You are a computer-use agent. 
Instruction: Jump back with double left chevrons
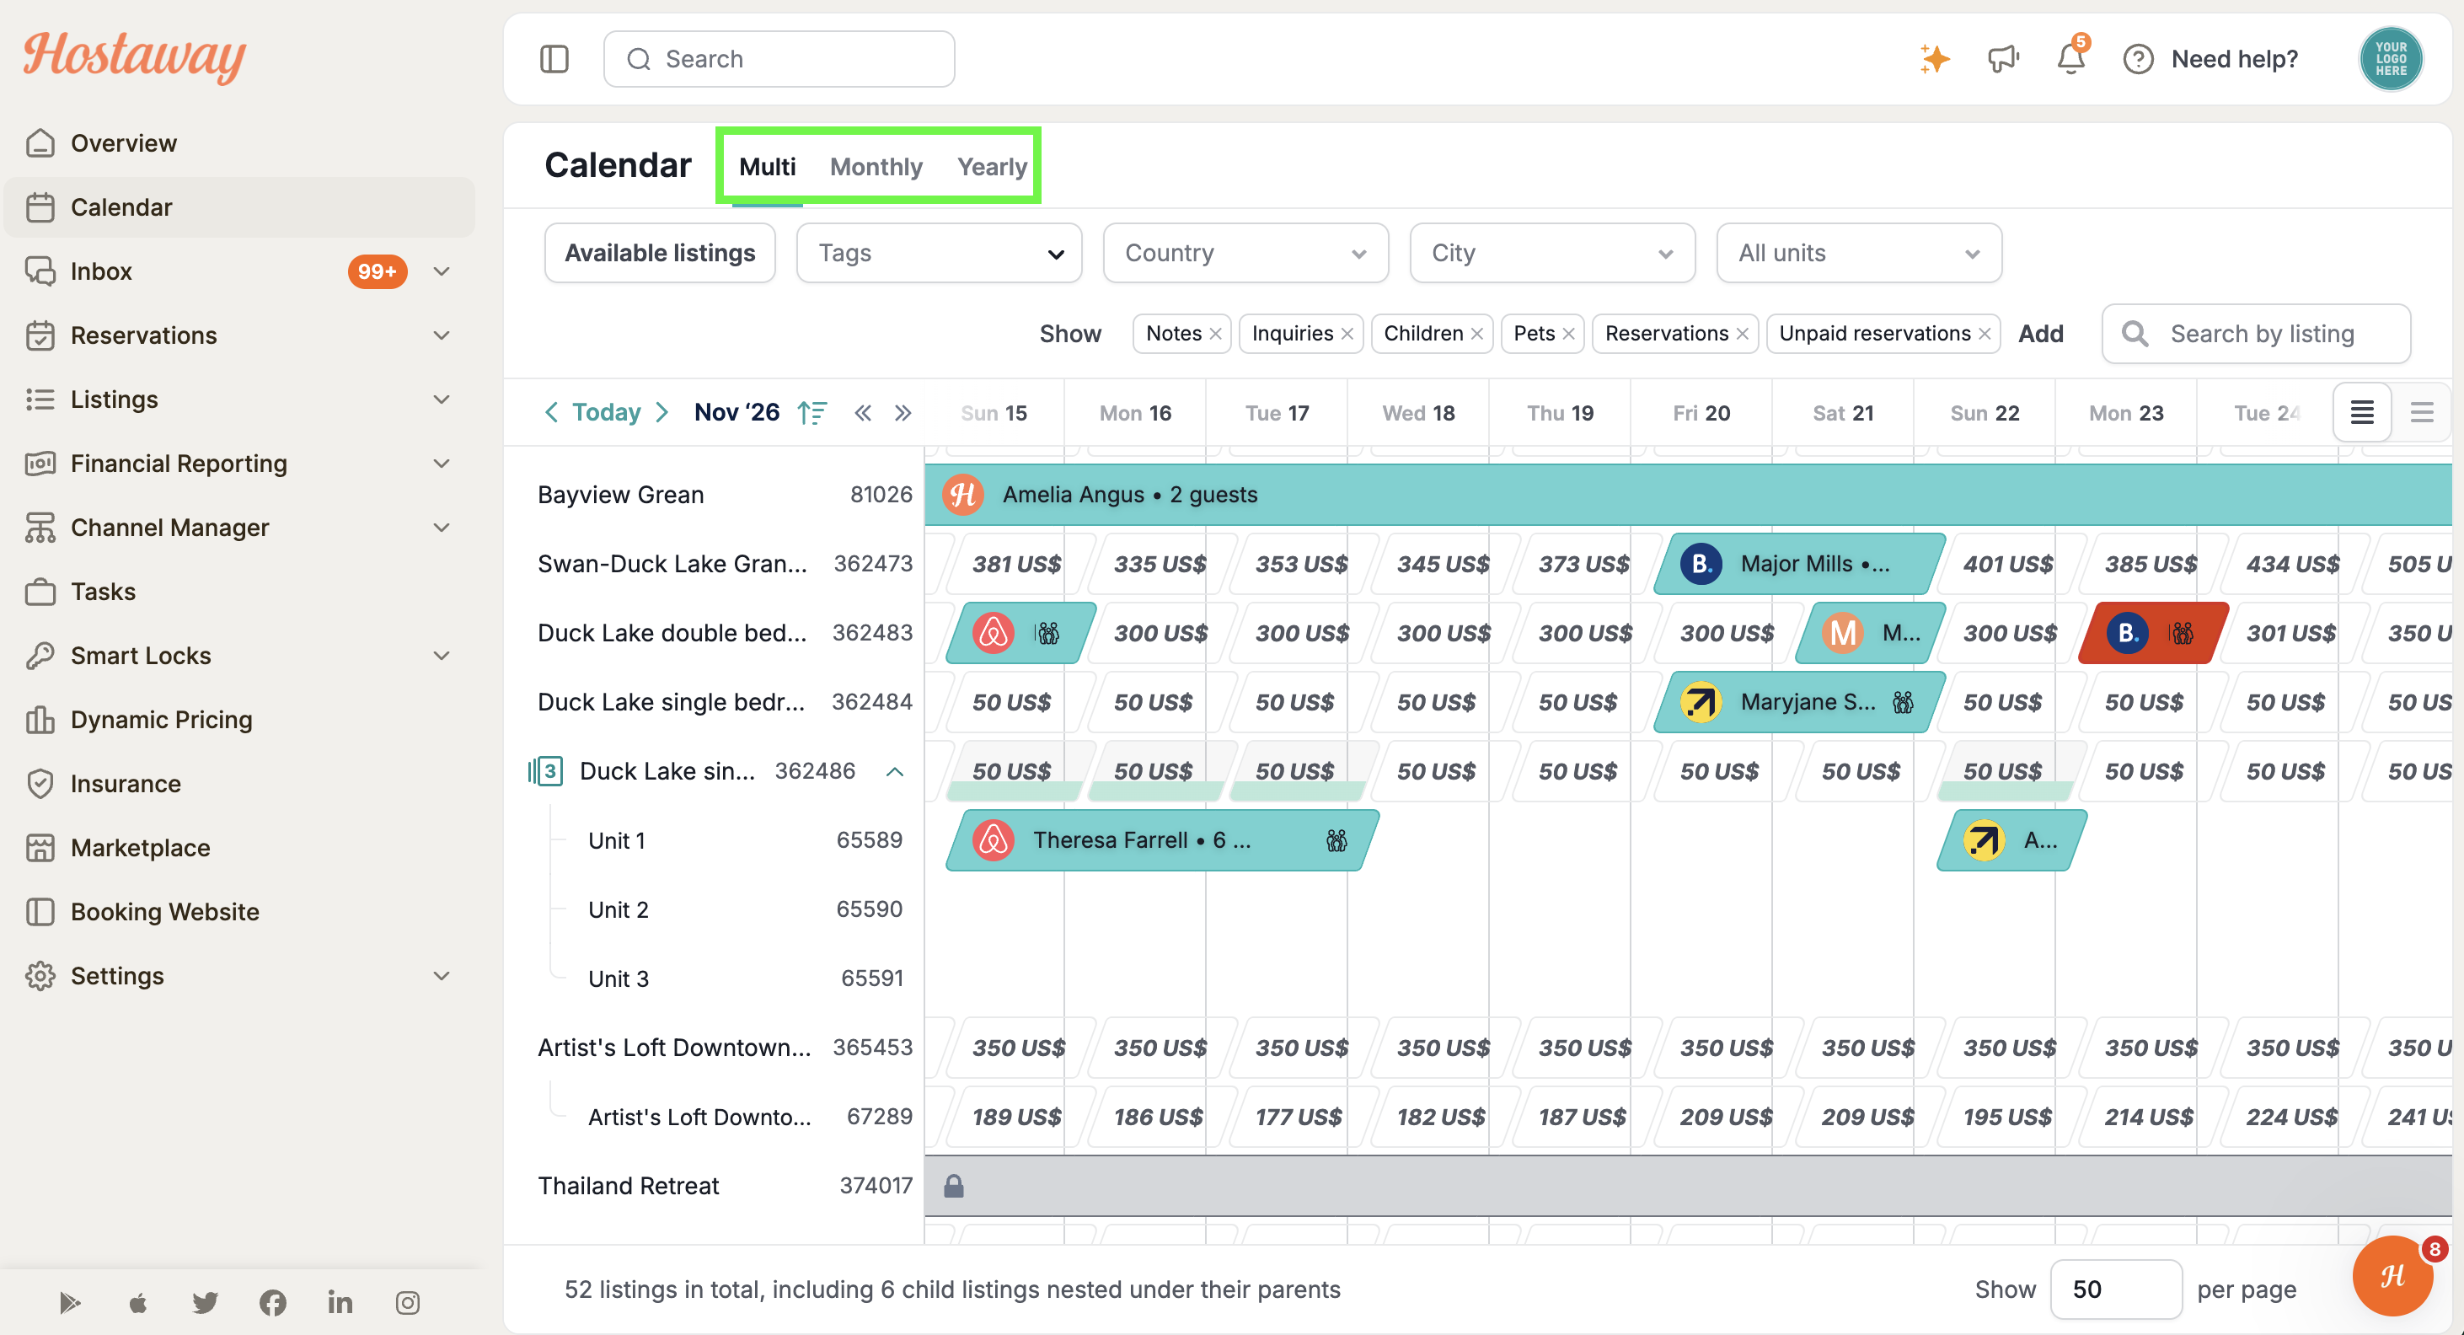coord(863,412)
